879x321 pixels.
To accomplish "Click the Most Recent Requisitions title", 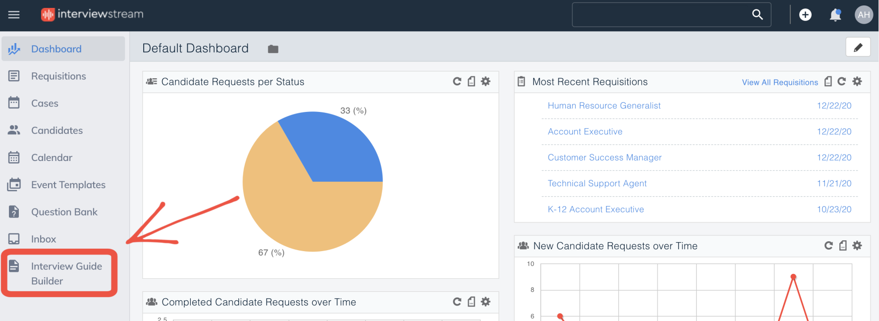I will pos(590,82).
